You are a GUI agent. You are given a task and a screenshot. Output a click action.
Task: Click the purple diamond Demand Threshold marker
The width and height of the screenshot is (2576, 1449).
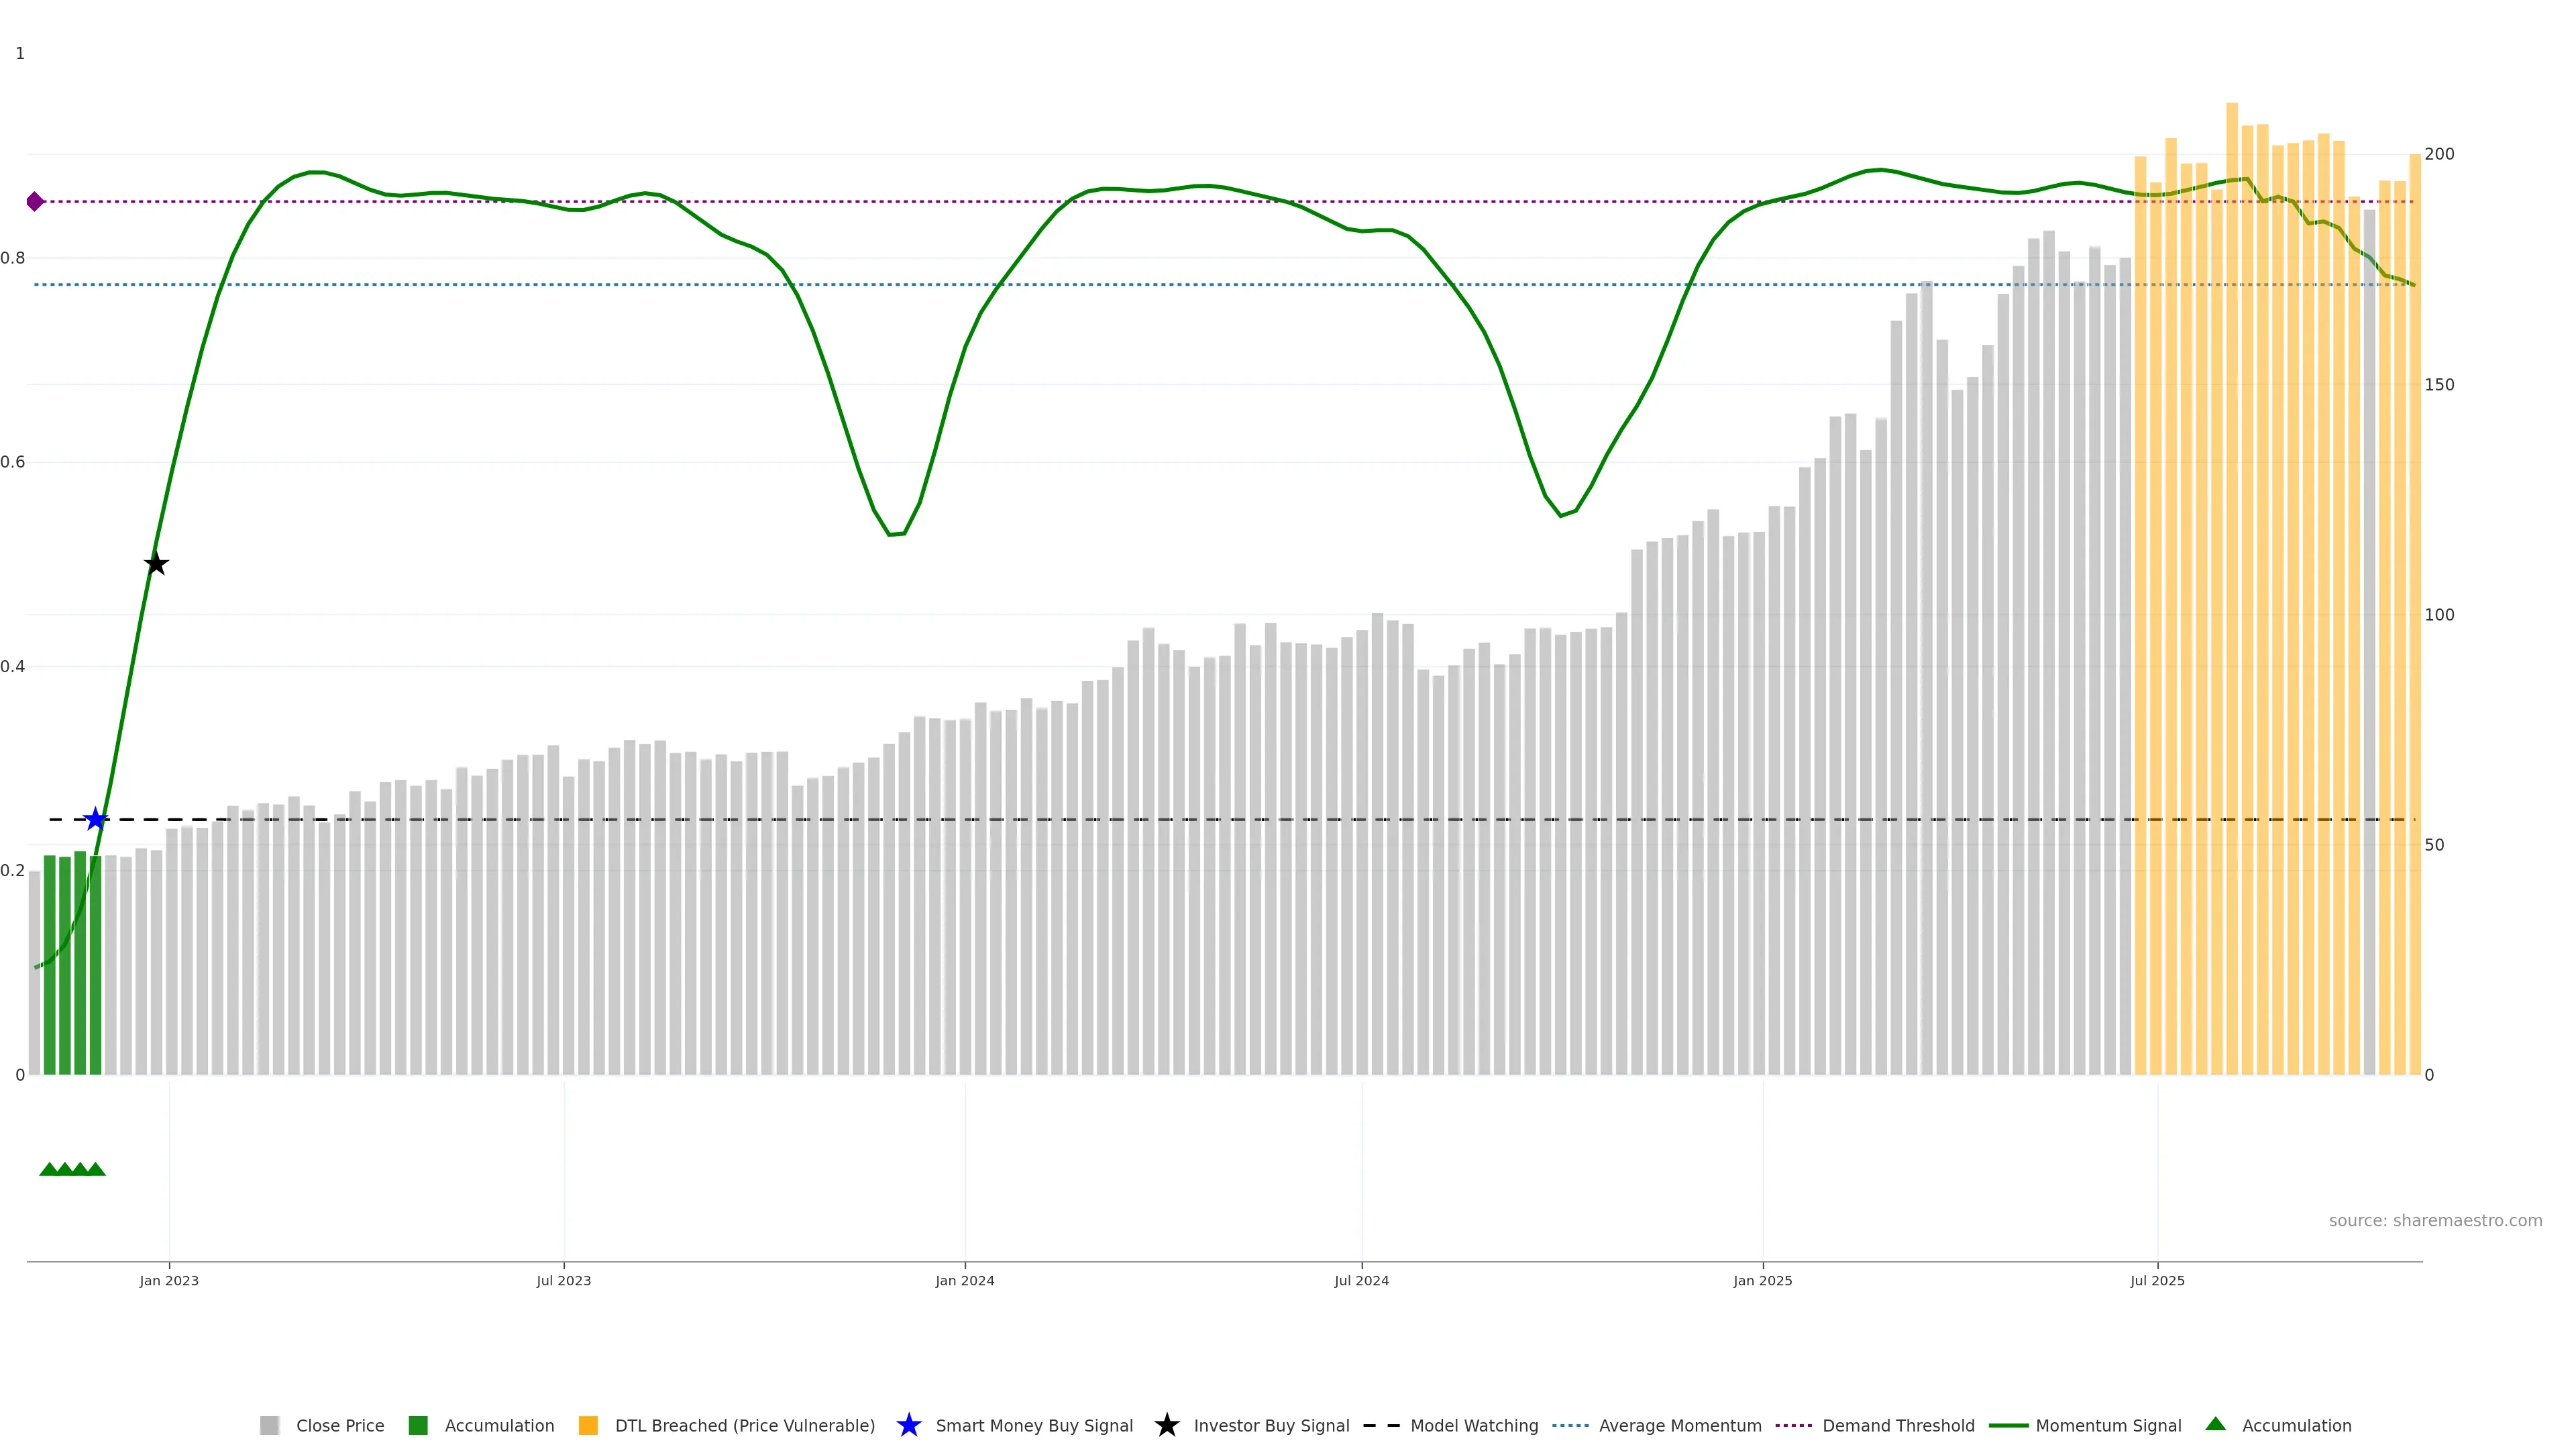(35, 202)
